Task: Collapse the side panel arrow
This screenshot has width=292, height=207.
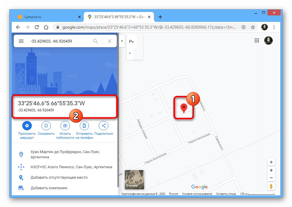Action: pyautogui.click(x=122, y=41)
